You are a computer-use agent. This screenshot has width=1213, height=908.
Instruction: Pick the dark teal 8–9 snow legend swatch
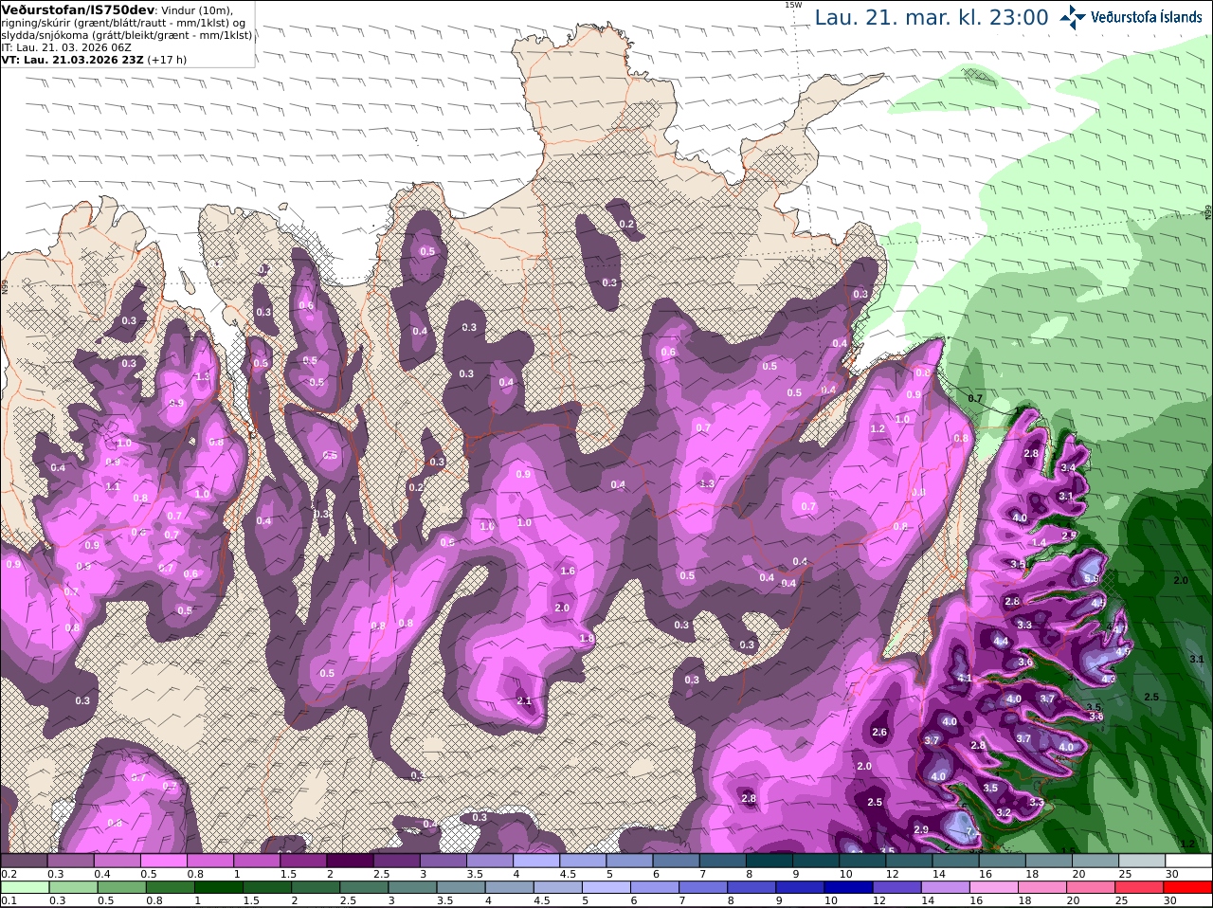coord(768,861)
